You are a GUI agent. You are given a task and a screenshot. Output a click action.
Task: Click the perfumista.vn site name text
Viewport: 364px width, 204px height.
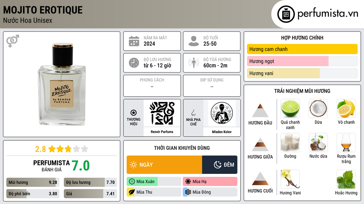(x=328, y=14)
